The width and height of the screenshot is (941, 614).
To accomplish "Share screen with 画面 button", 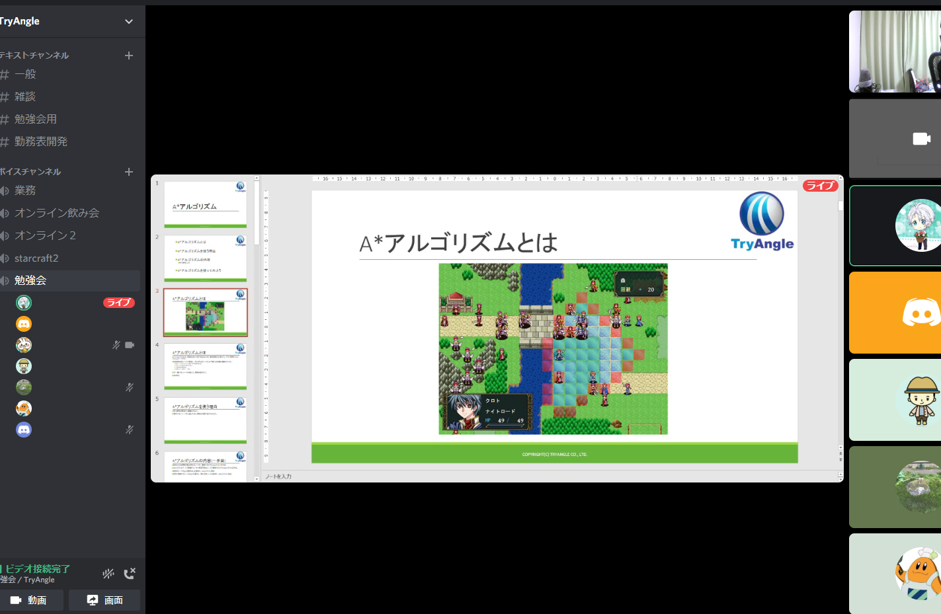I will [104, 600].
